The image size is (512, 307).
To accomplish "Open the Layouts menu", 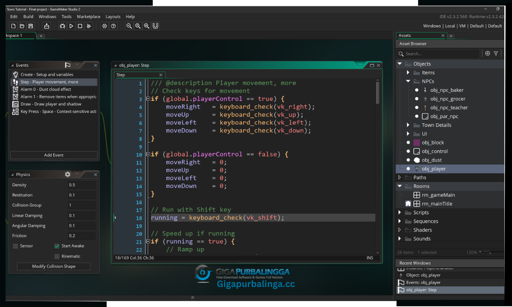I will [113, 17].
